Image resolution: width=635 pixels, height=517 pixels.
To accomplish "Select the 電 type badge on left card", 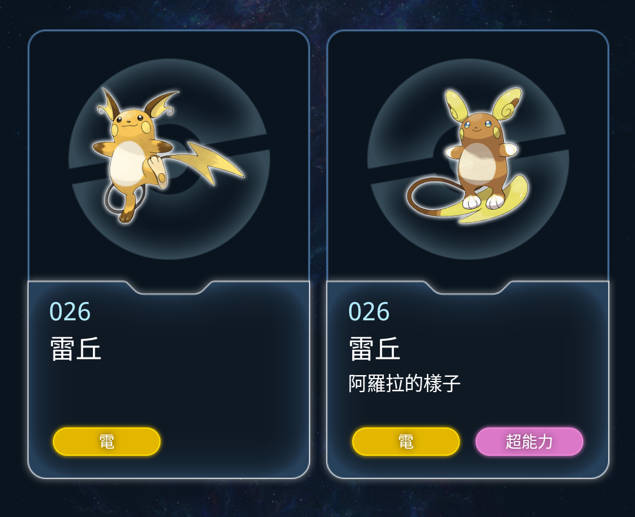I will (x=106, y=441).
